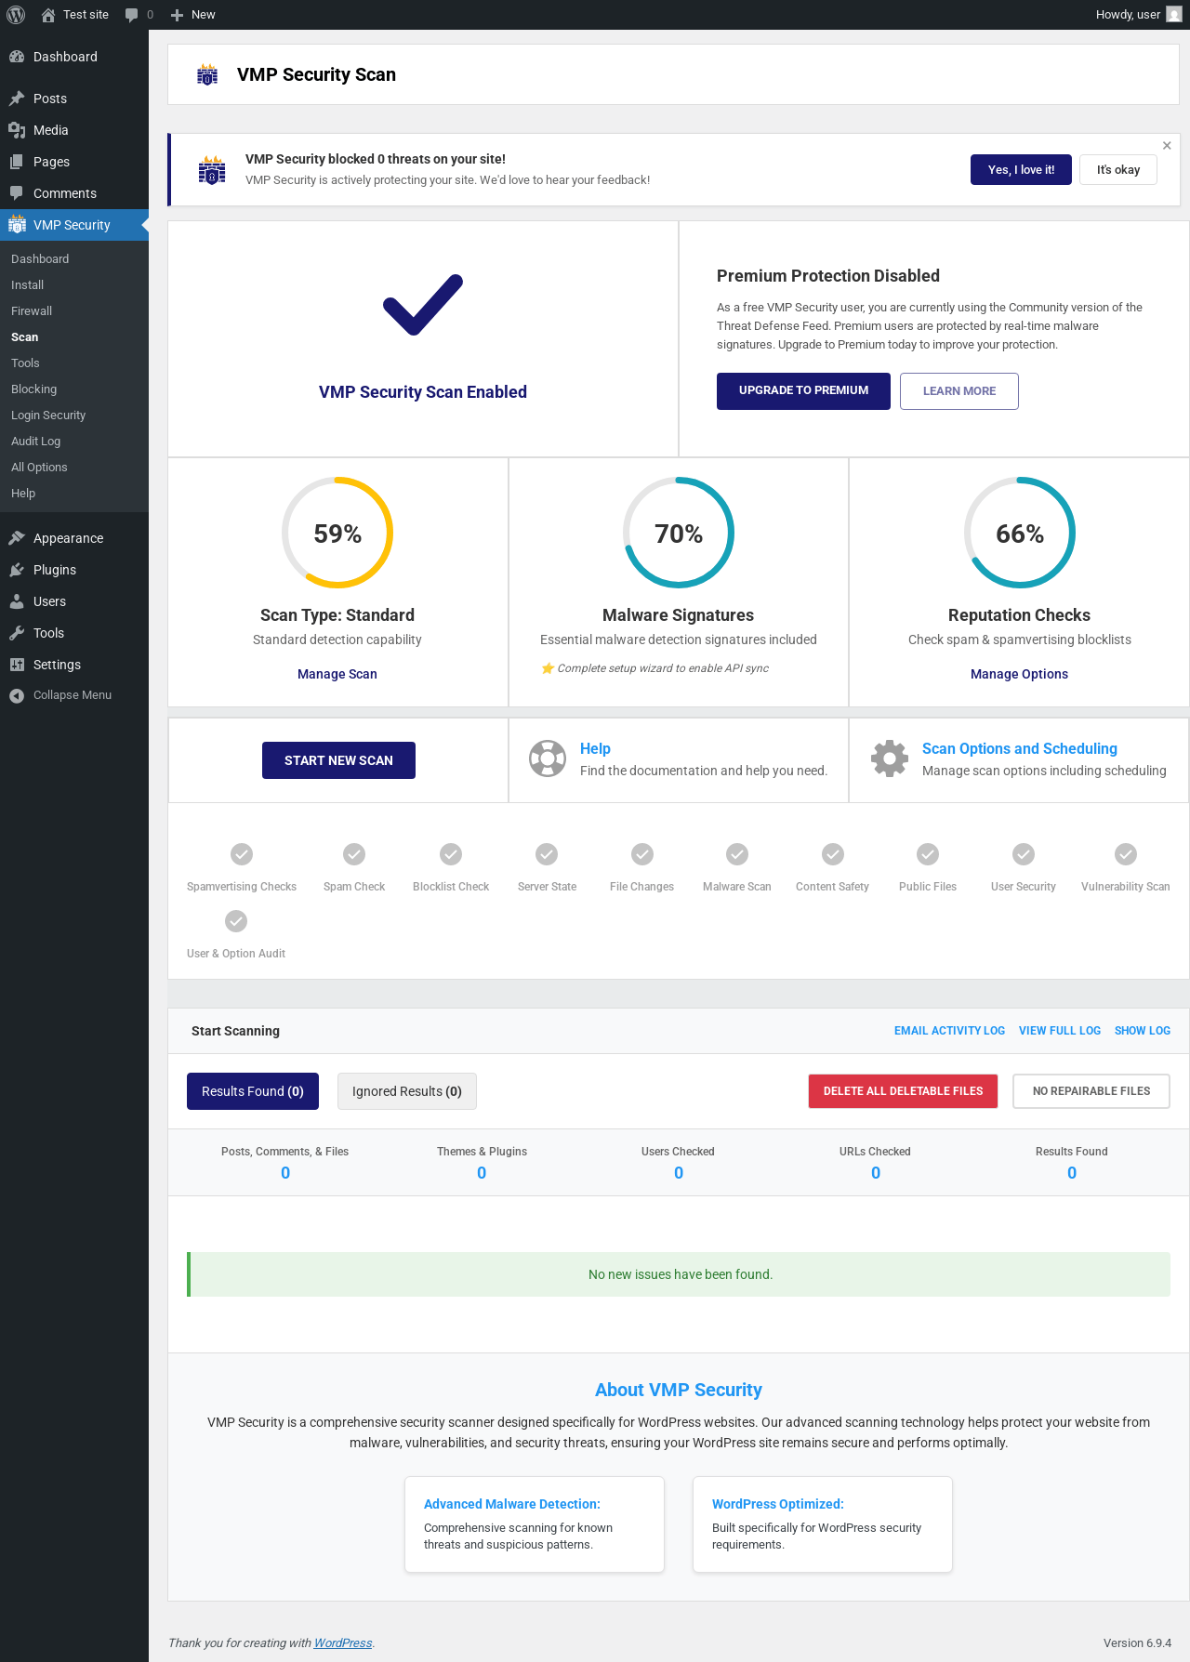The image size is (1190, 1662).
Task: Click the plus icon beside New
Action: 177,15
